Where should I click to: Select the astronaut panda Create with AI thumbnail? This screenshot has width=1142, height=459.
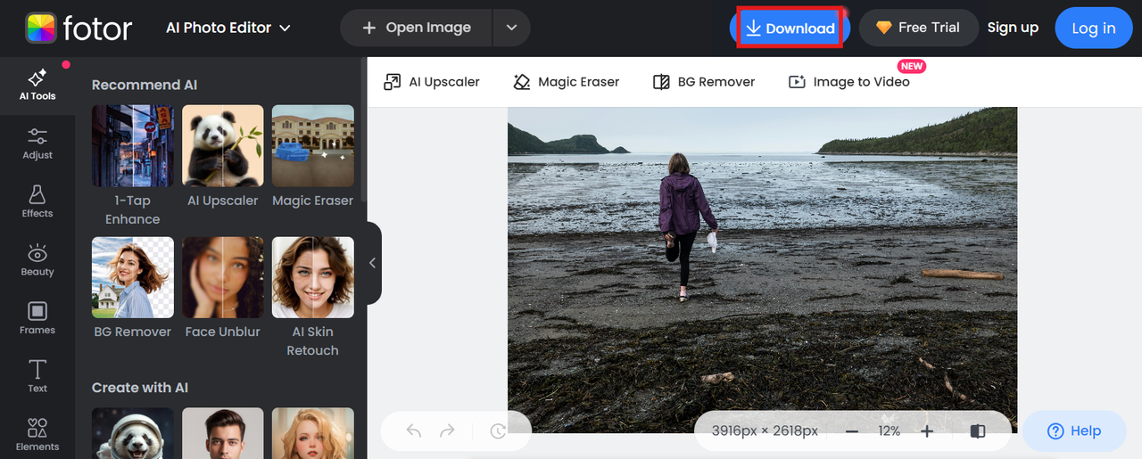point(133,433)
